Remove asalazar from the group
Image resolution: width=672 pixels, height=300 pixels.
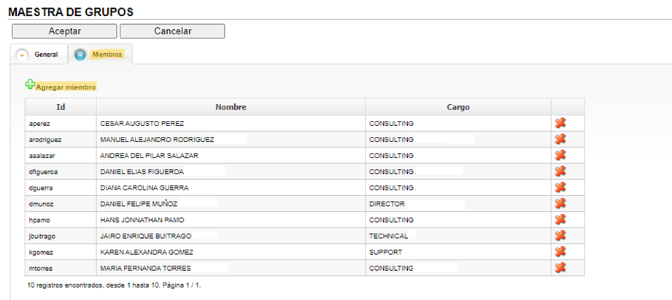coord(560,155)
